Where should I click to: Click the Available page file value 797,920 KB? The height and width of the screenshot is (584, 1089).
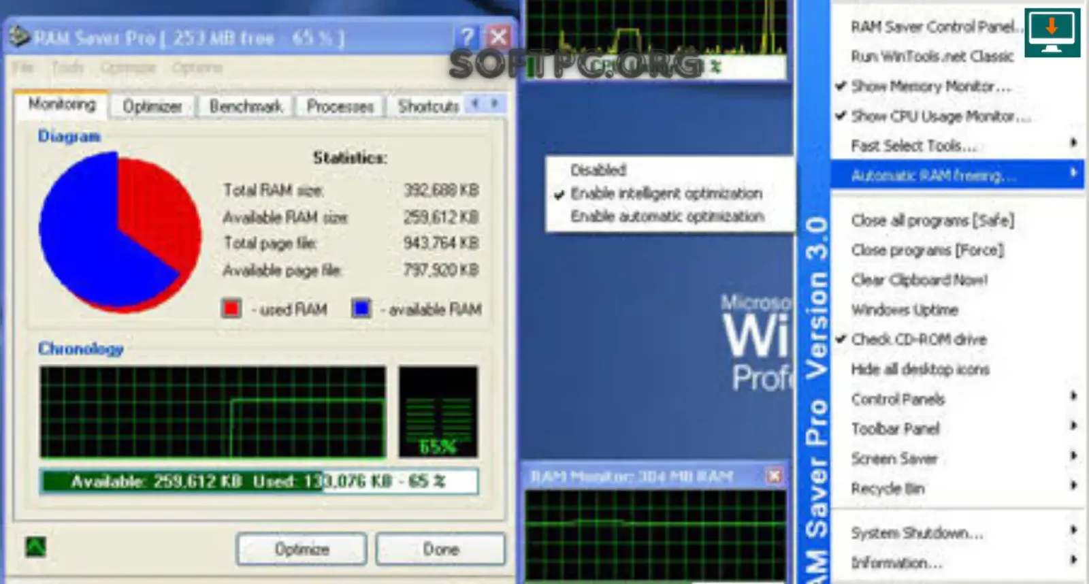tap(441, 270)
